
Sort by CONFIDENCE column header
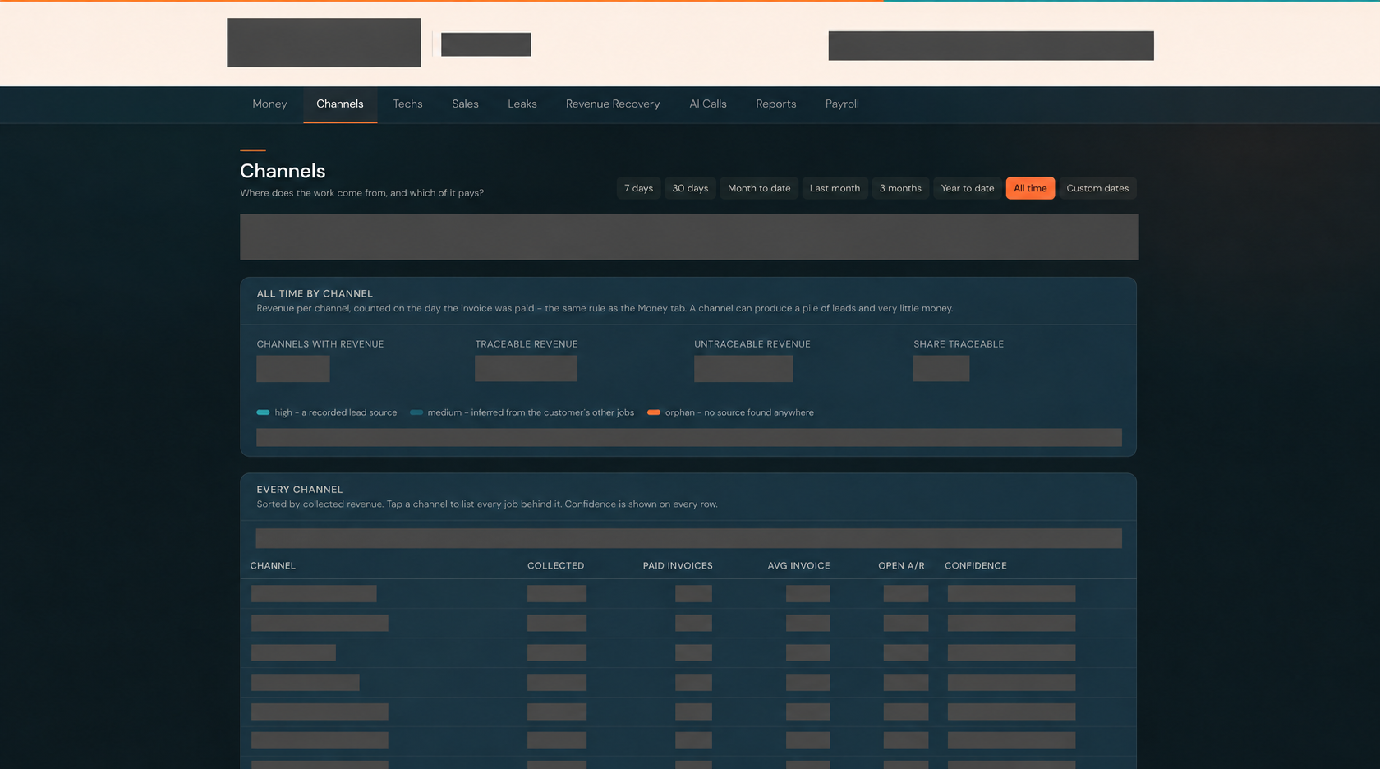pos(976,566)
